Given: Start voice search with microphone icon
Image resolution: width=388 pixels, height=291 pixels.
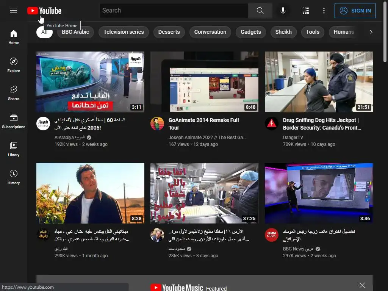Looking at the screenshot, I should pos(283,10).
